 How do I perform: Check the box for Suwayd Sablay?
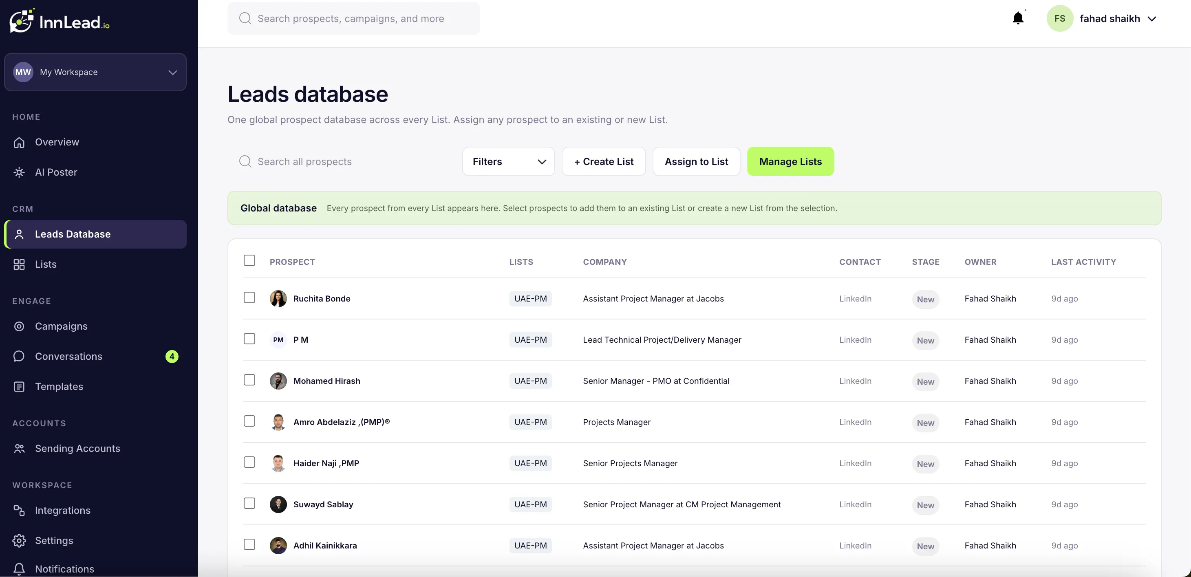pos(249,503)
